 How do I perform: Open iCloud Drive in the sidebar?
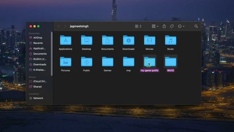(40, 81)
